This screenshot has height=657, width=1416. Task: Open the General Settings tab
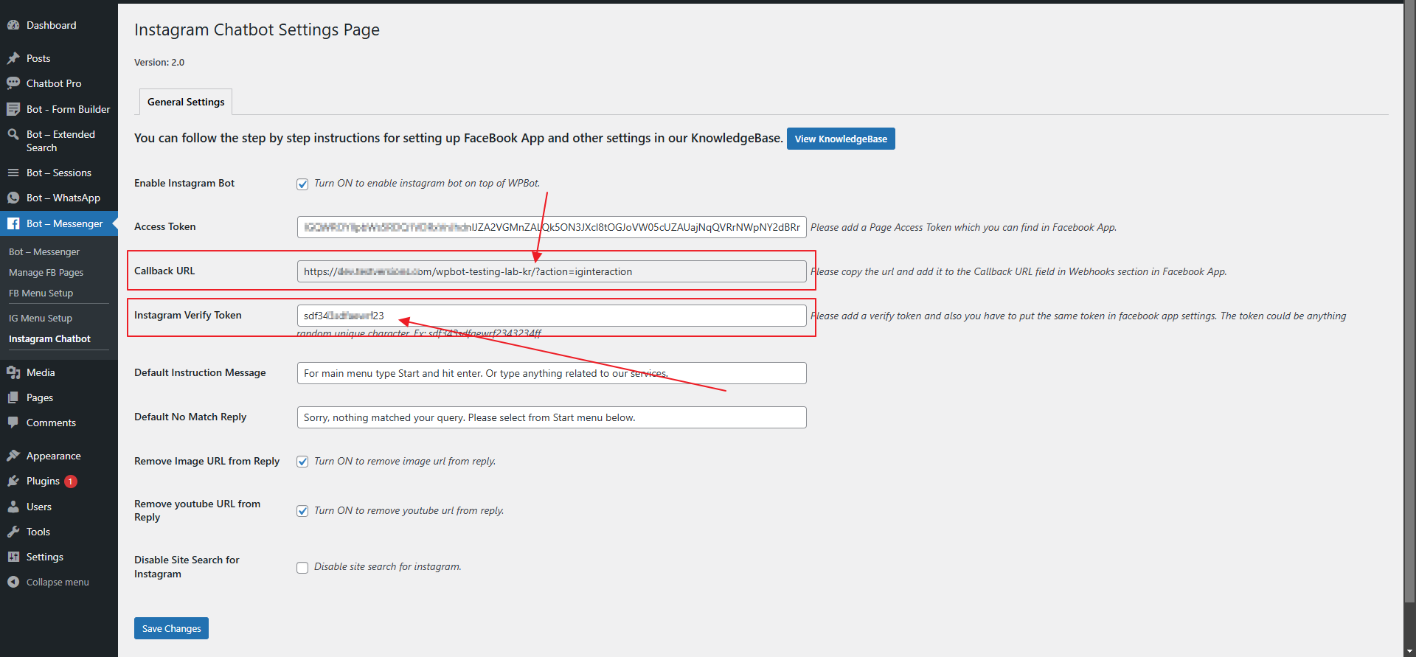[x=186, y=102]
